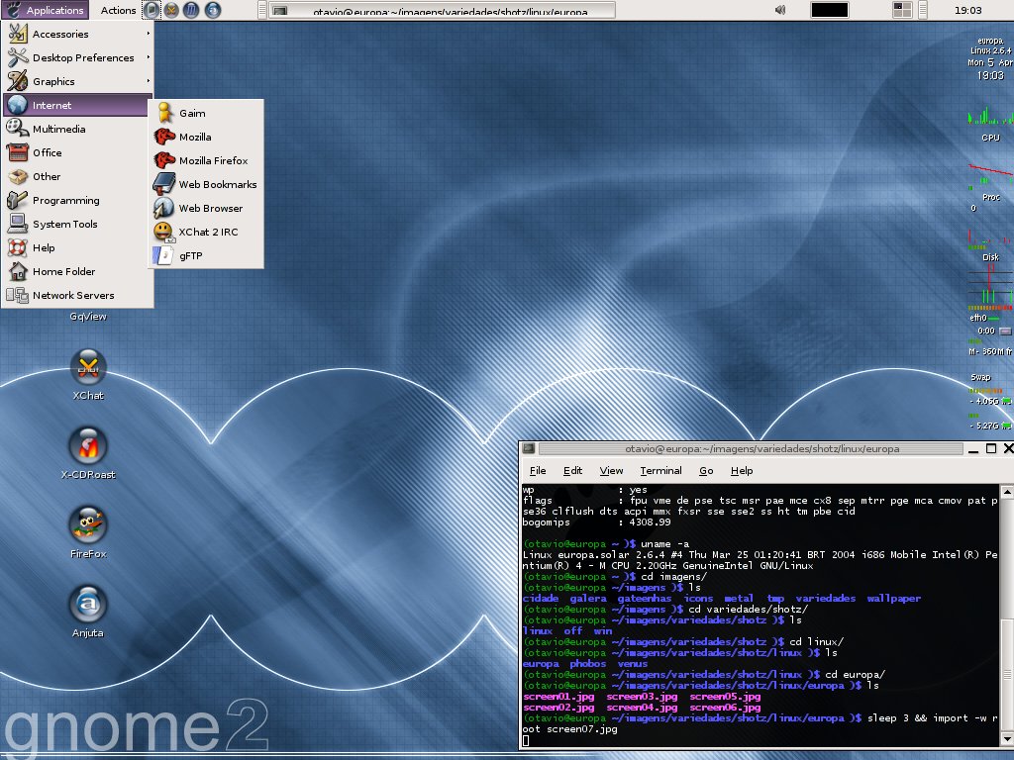Click the volume speaker icon on panel

click(780, 10)
